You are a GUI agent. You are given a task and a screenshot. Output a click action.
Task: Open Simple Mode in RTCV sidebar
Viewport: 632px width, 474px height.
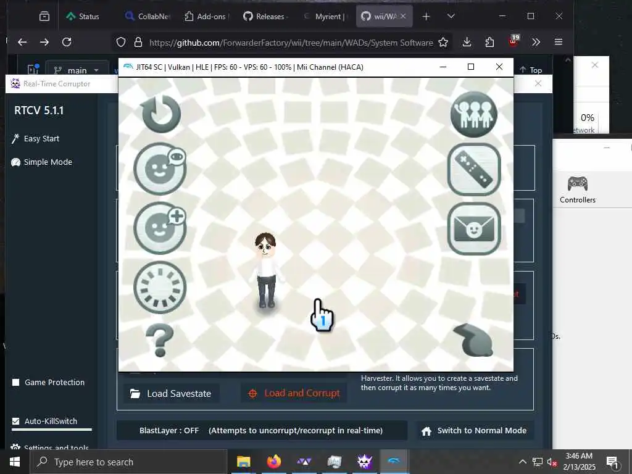point(42,162)
